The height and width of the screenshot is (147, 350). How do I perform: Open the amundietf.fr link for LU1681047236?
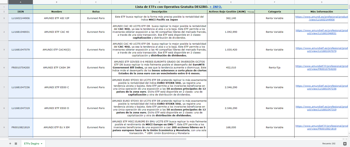[x=322, y=87]
